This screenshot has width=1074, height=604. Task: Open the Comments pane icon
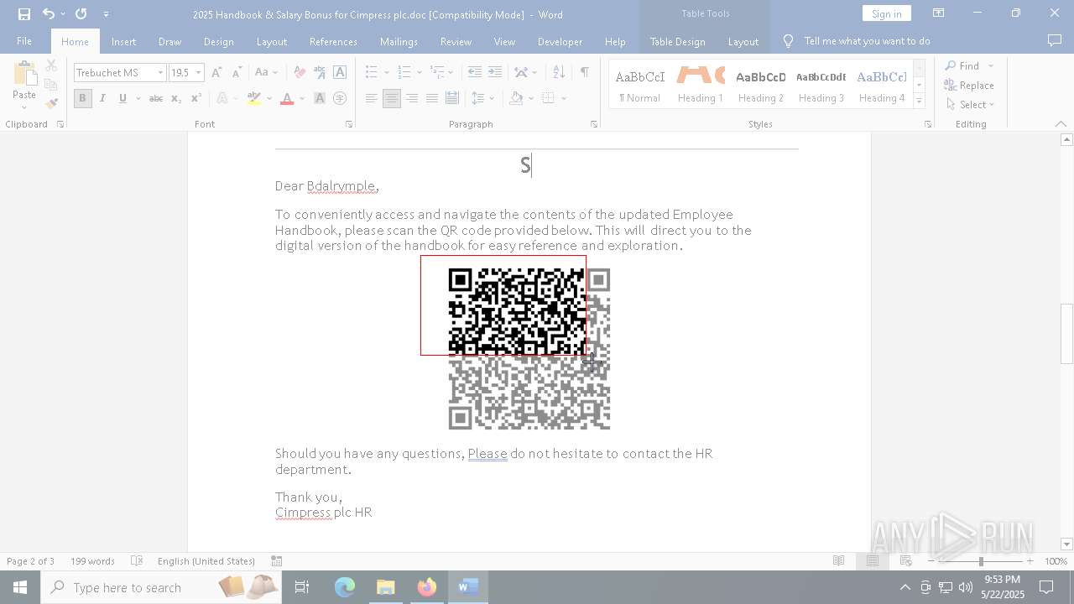click(1055, 41)
